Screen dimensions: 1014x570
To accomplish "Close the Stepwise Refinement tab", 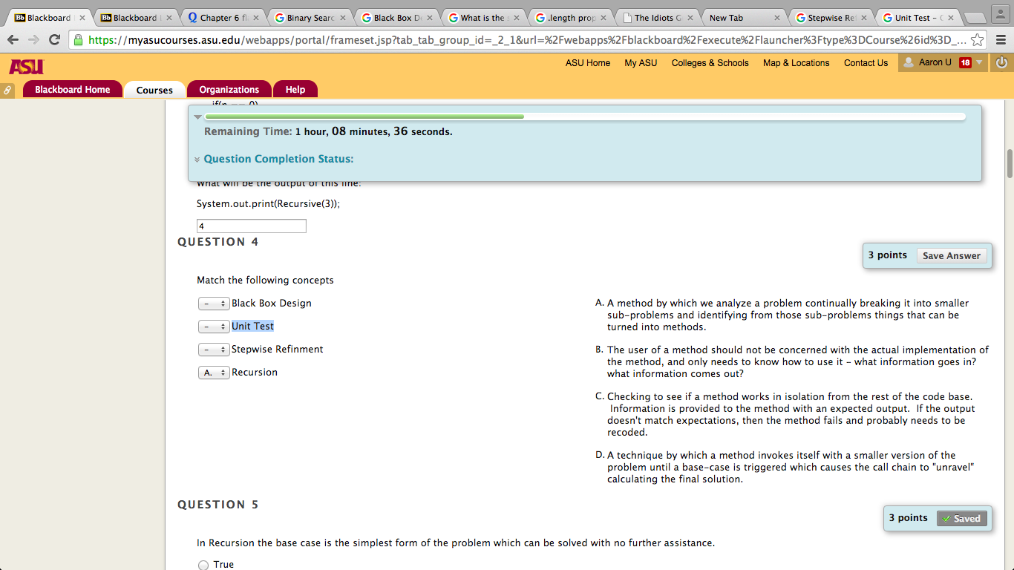I will [863, 18].
